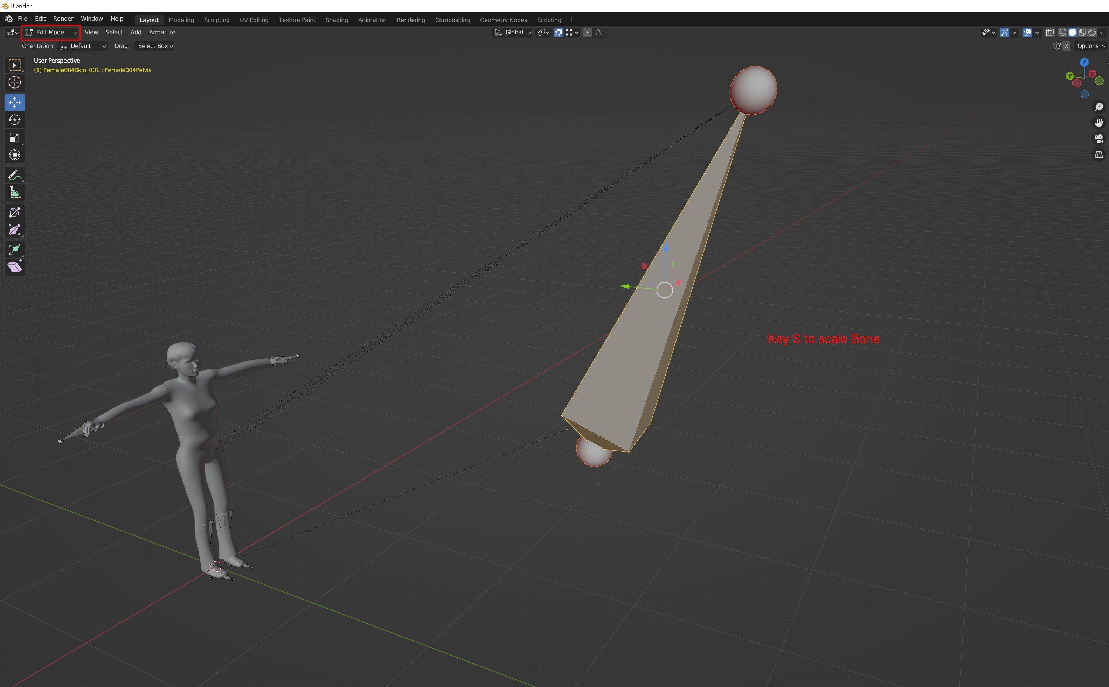Choose the Move tool in toolbar

15,103
